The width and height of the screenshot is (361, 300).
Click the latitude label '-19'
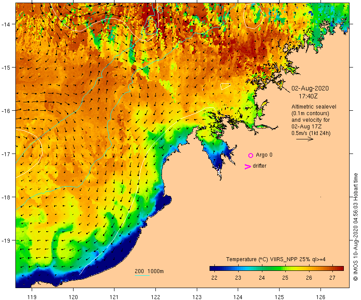click(x=5, y=240)
